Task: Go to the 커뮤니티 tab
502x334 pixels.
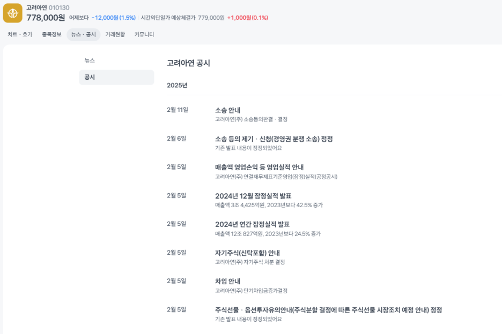Action: point(144,34)
